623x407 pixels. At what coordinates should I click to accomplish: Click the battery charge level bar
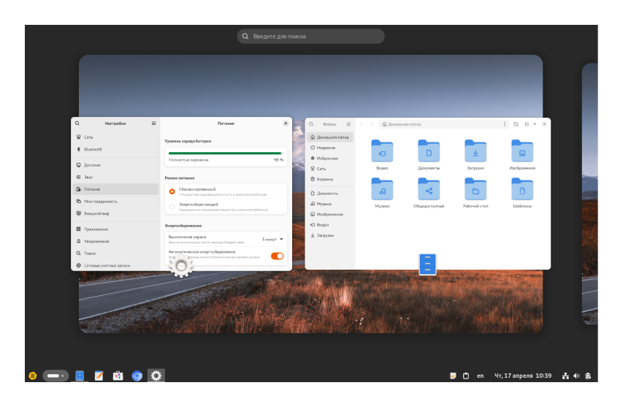point(225,153)
